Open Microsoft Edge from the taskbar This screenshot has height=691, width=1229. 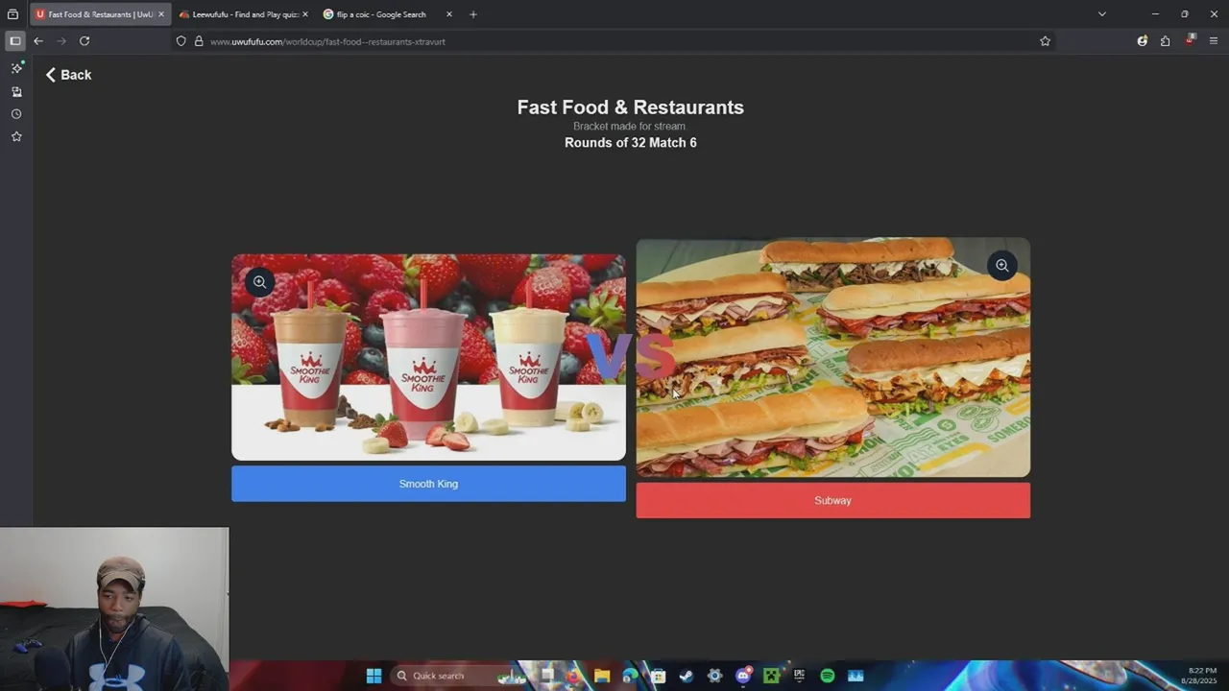(x=630, y=676)
